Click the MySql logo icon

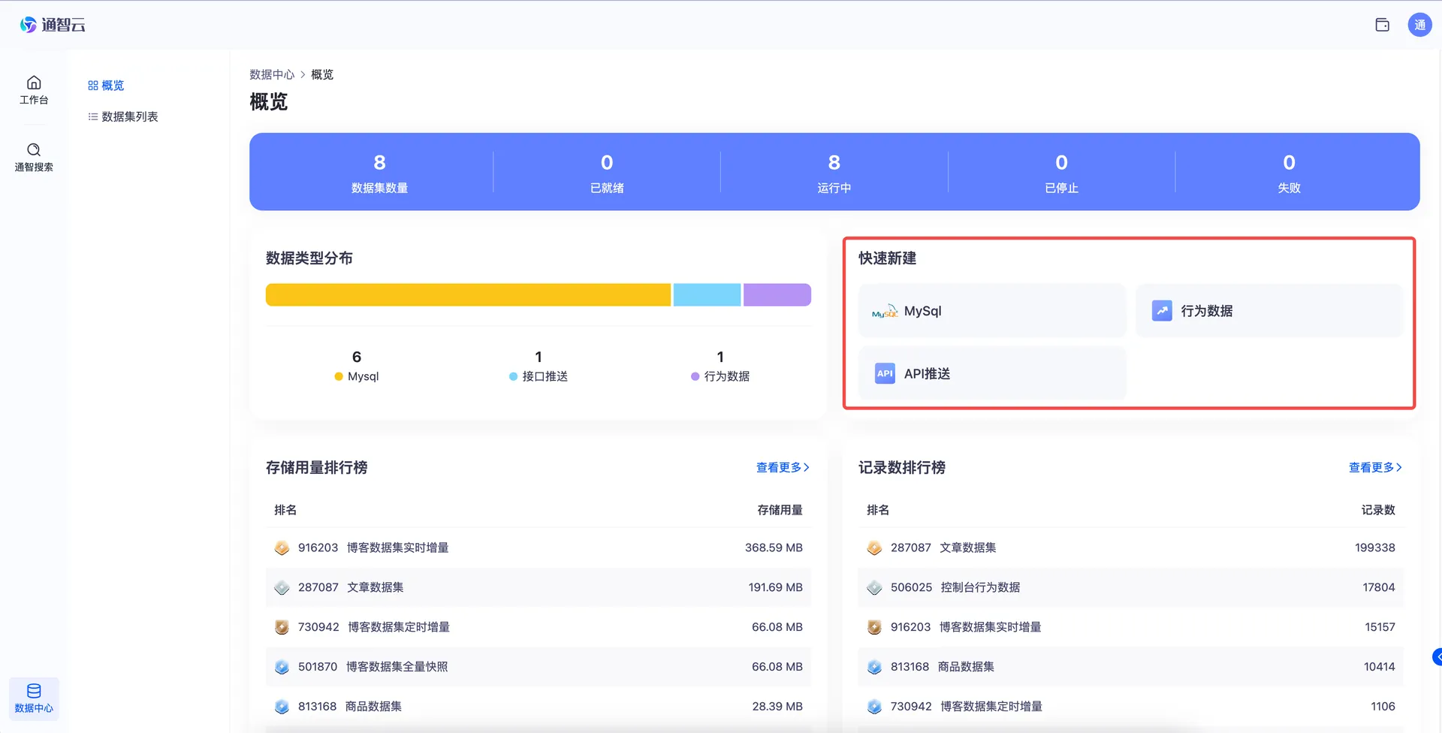point(885,311)
